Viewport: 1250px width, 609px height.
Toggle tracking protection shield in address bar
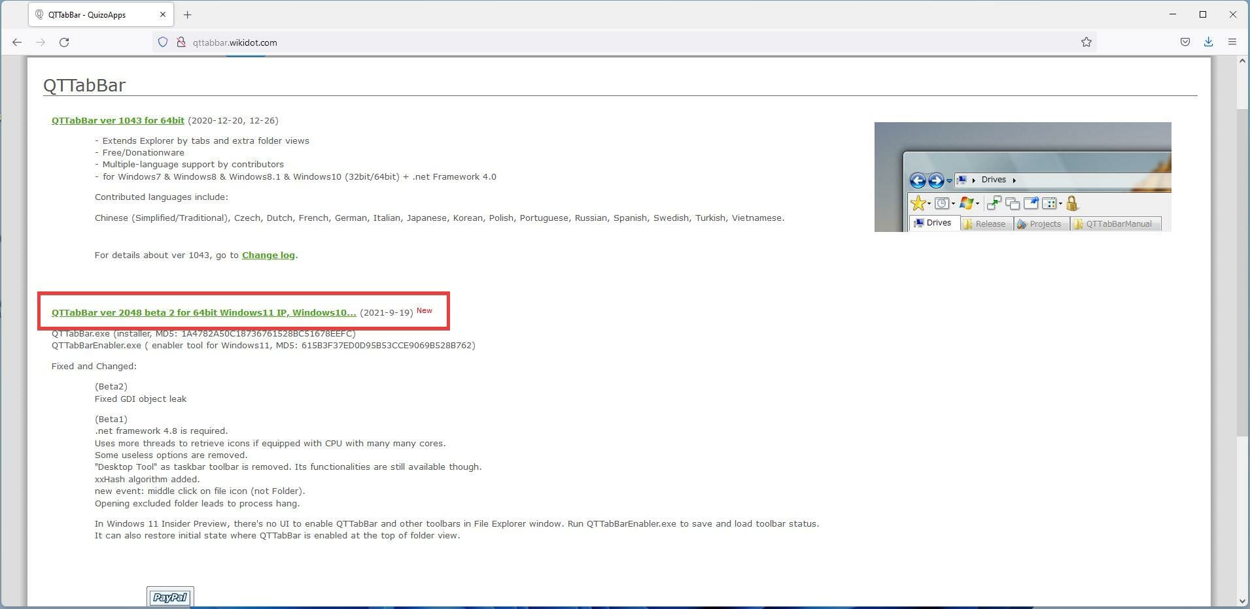(x=162, y=42)
